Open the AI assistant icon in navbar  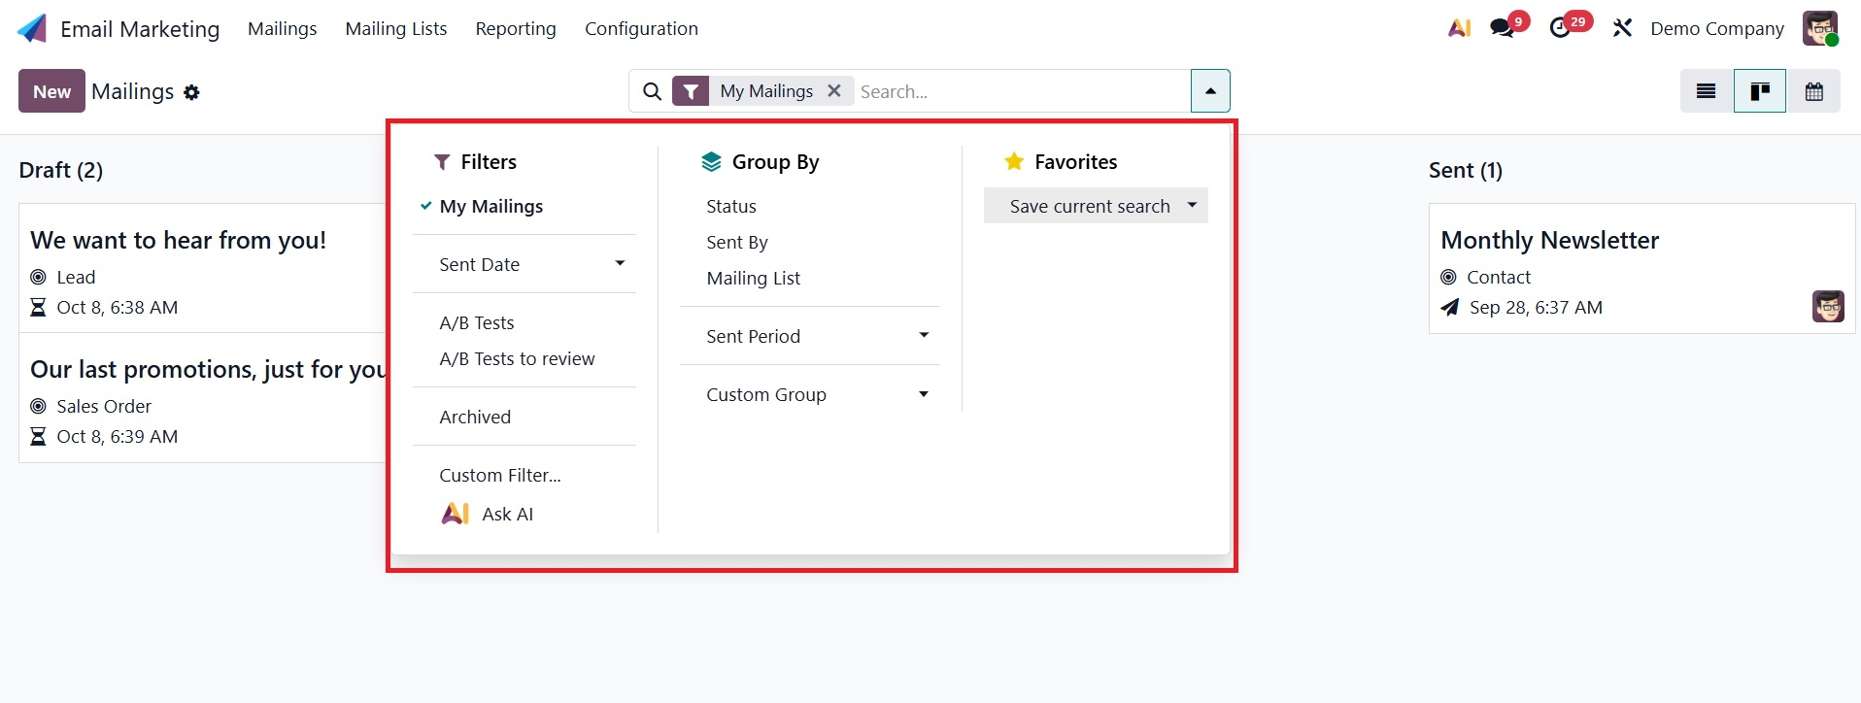1459,28
